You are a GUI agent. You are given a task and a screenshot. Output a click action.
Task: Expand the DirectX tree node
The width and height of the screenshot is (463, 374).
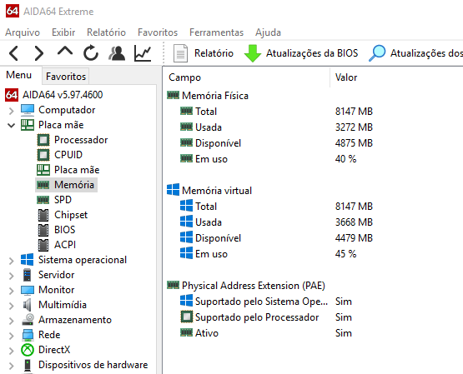[x=11, y=351]
